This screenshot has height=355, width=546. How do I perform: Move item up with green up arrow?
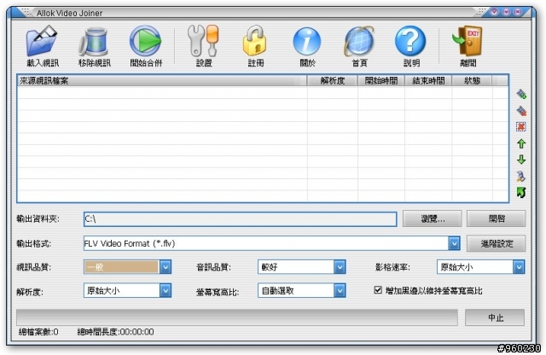521,143
